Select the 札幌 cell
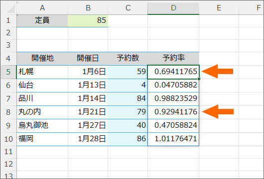 [42, 72]
